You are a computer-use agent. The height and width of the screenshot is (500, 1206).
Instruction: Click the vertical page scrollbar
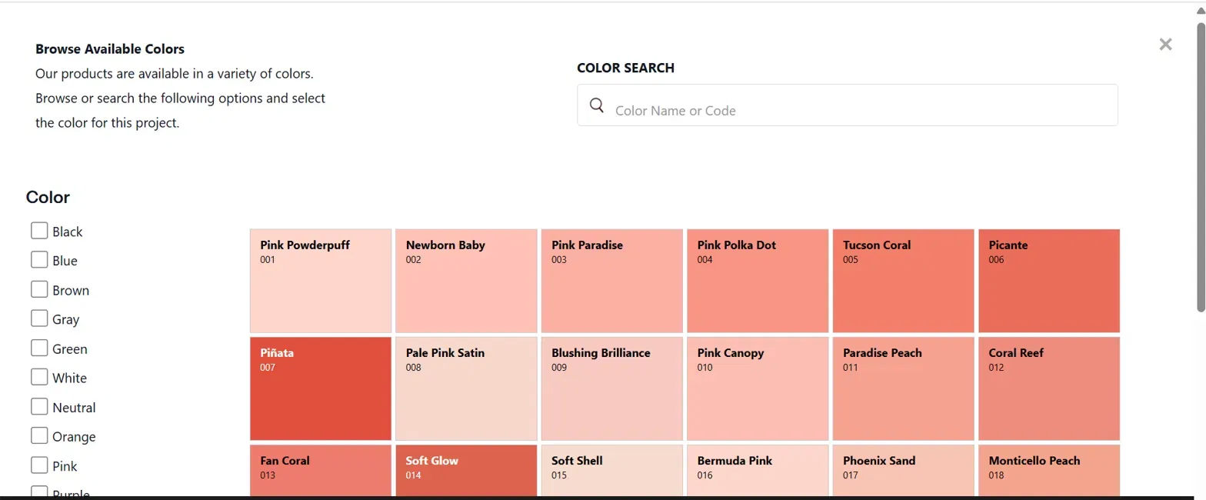pos(1201,167)
